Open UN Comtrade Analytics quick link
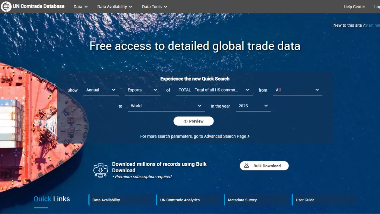The width and height of the screenshot is (380, 214). click(x=189, y=200)
